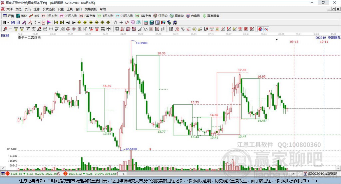The width and height of the screenshot is (341, 184).
Task: Select the parallel lines drawing tool
Action: click(163, 29)
